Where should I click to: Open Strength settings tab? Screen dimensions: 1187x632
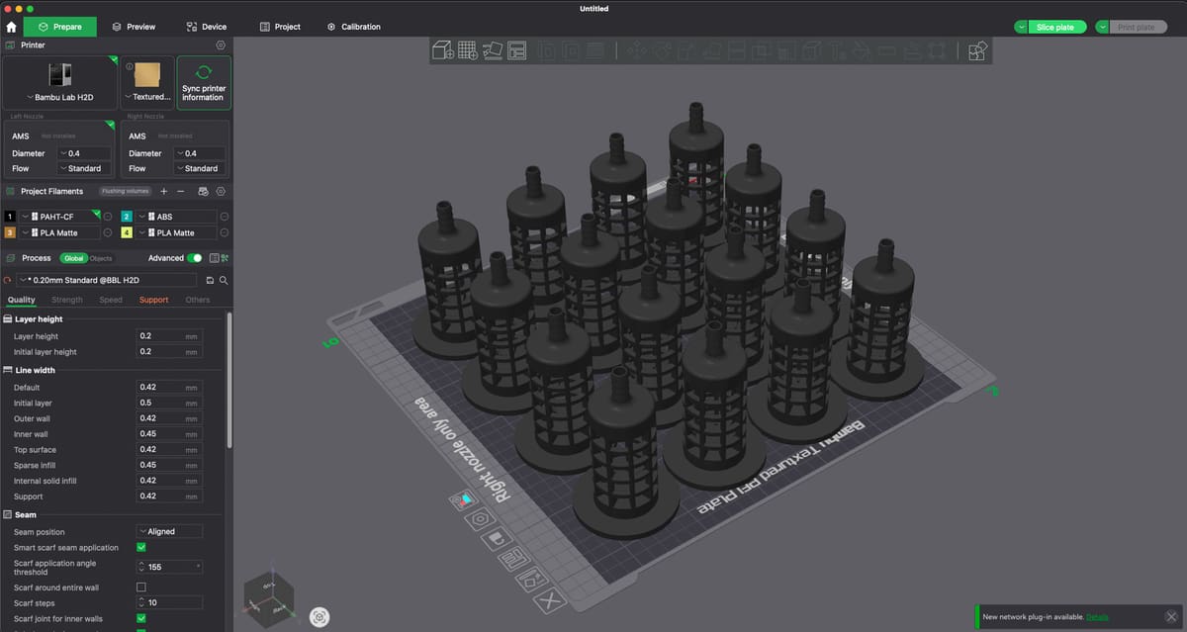(67, 300)
